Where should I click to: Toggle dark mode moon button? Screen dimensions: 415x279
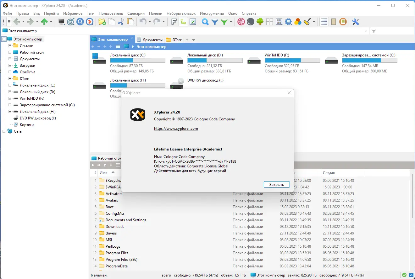251,22
